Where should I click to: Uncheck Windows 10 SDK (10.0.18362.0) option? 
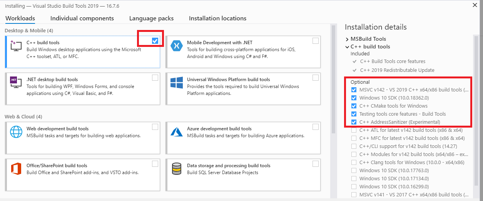pyautogui.click(x=354, y=98)
